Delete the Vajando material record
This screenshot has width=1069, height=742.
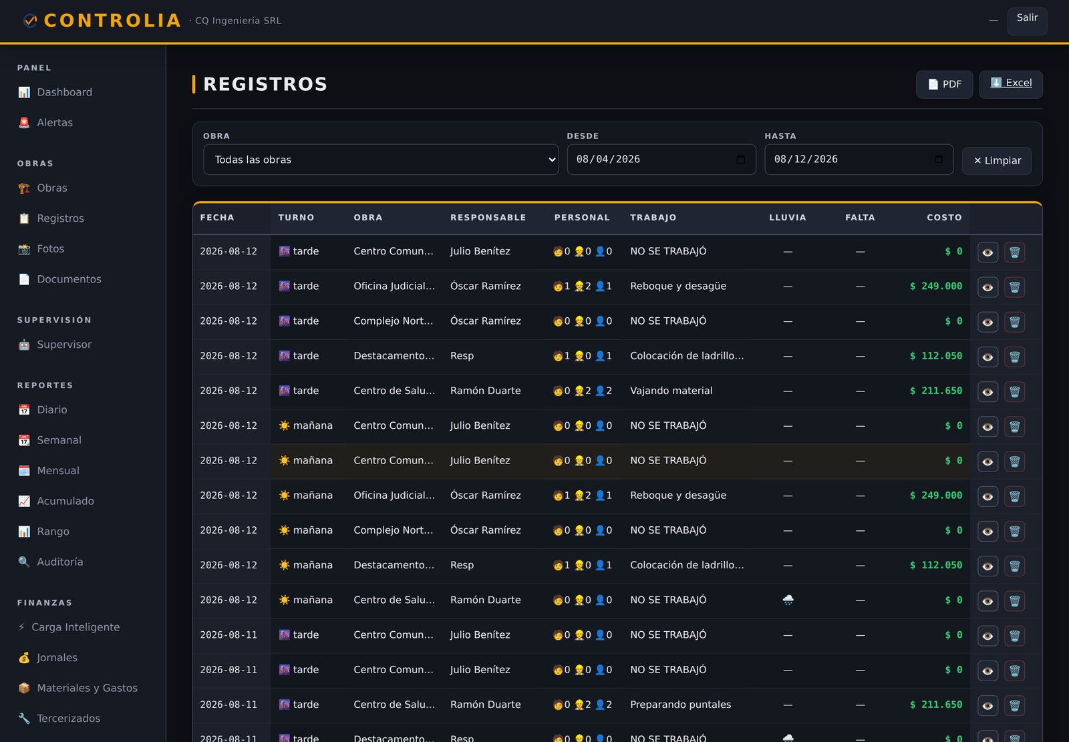1014,391
